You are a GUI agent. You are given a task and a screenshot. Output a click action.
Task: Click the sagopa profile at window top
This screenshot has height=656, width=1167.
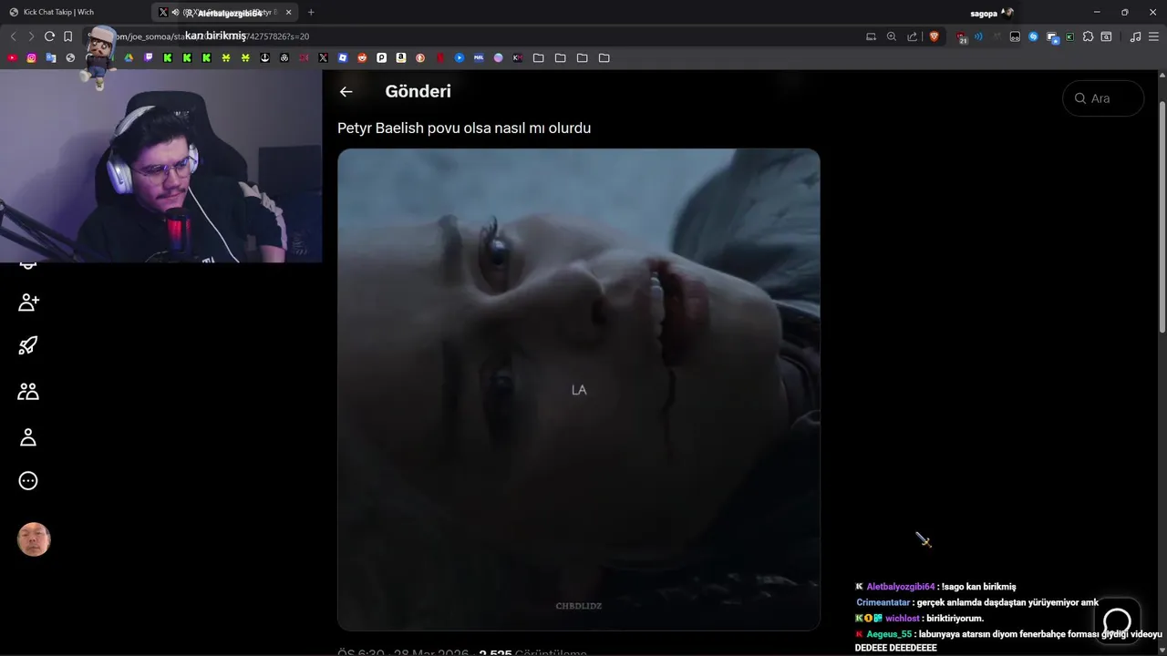coord(992,13)
